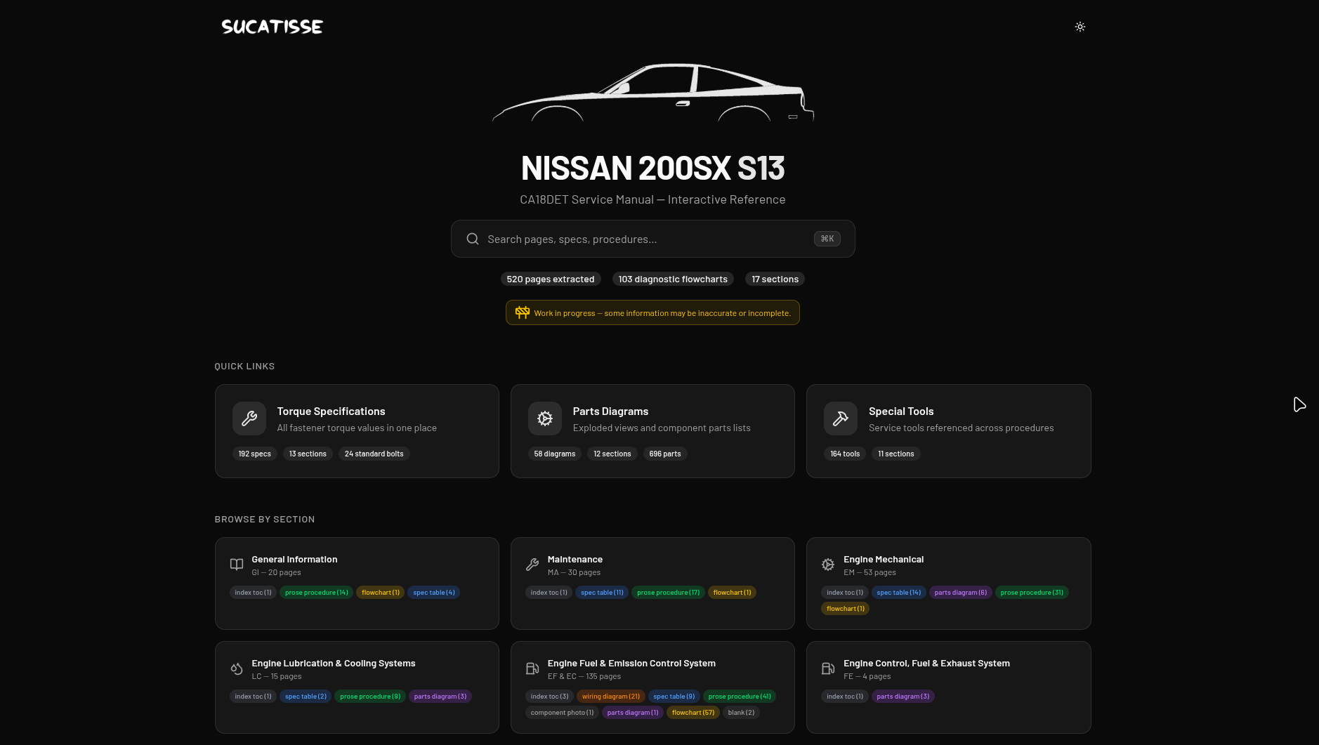Click "flowchart (1)" tag in General Information
Viewport: 1319px width, 745px height.
point(381,593)
